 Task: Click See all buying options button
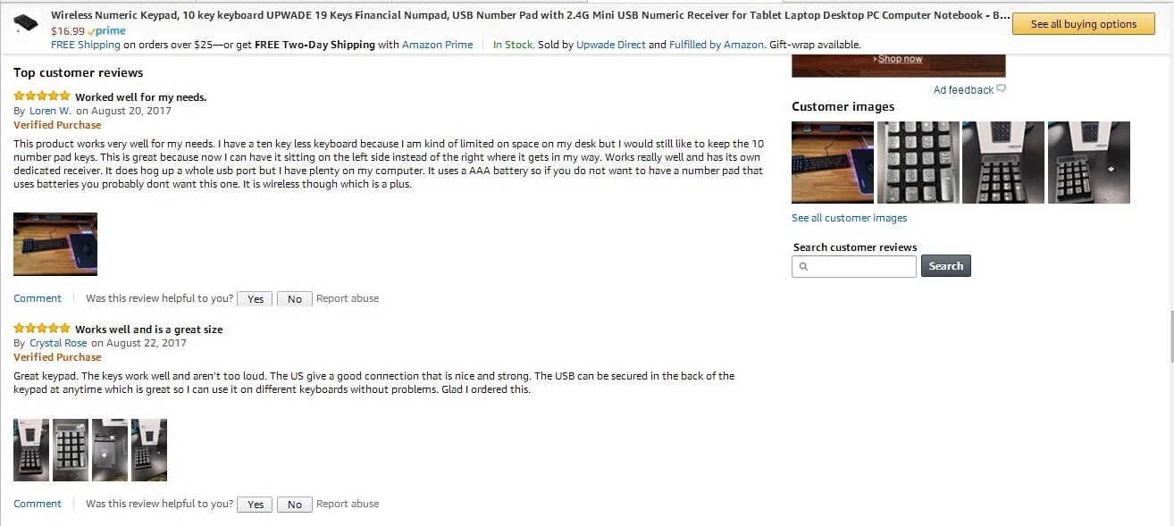tap(1084, 24)
